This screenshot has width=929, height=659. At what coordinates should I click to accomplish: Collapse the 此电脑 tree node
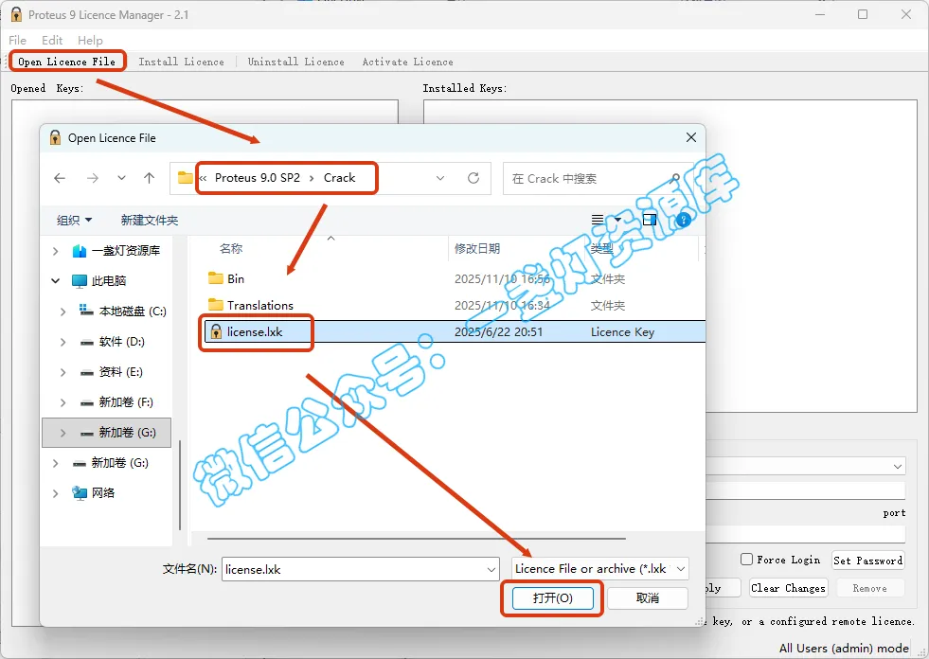(56, 280)
